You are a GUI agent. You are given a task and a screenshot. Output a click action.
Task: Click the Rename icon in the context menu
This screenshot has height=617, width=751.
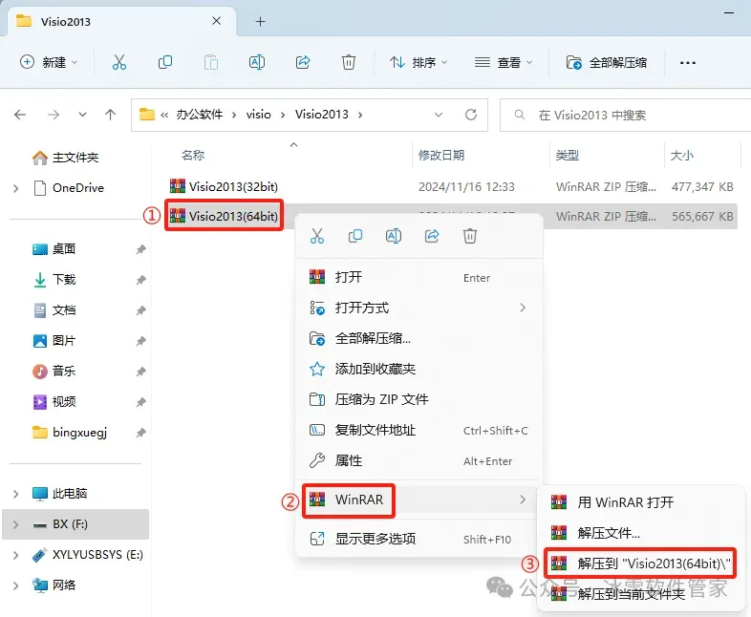tap(394, 236)
